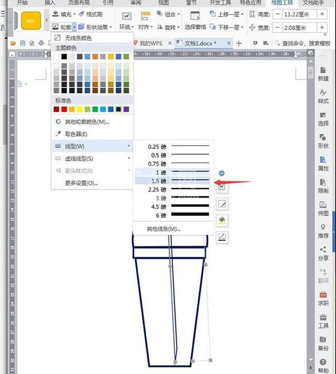Click the 上移一层 bring forward icon
336x374 pixels.
click(x=213, y=14)
